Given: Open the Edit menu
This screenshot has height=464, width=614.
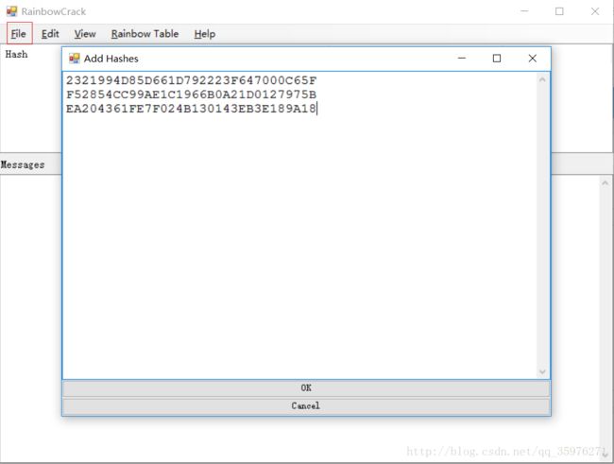Looking at the screenshot, I should coord(50,34).
